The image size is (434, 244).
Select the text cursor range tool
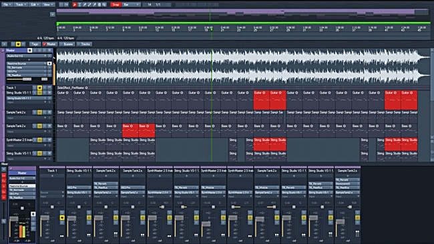[x=79, y=5]
